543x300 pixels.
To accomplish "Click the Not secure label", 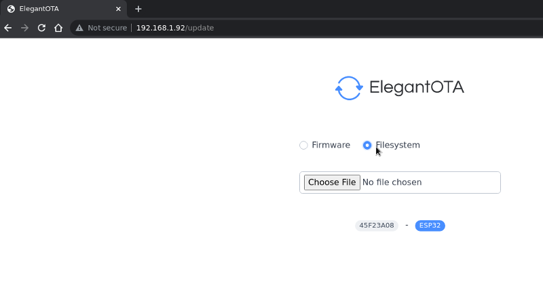I will coord(107,28).
